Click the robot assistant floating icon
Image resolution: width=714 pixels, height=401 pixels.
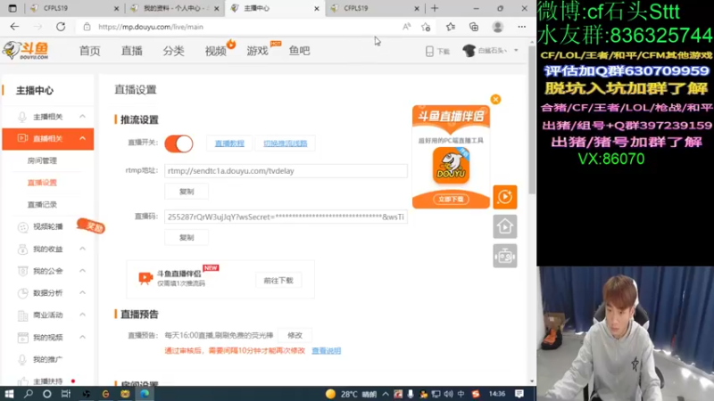point(505,256)
